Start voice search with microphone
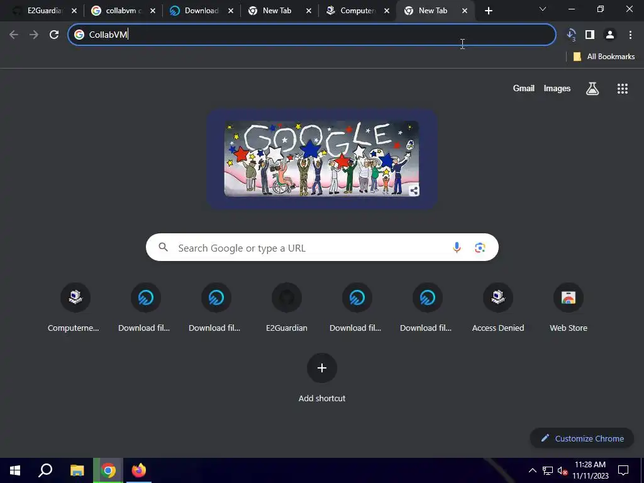 457,247
